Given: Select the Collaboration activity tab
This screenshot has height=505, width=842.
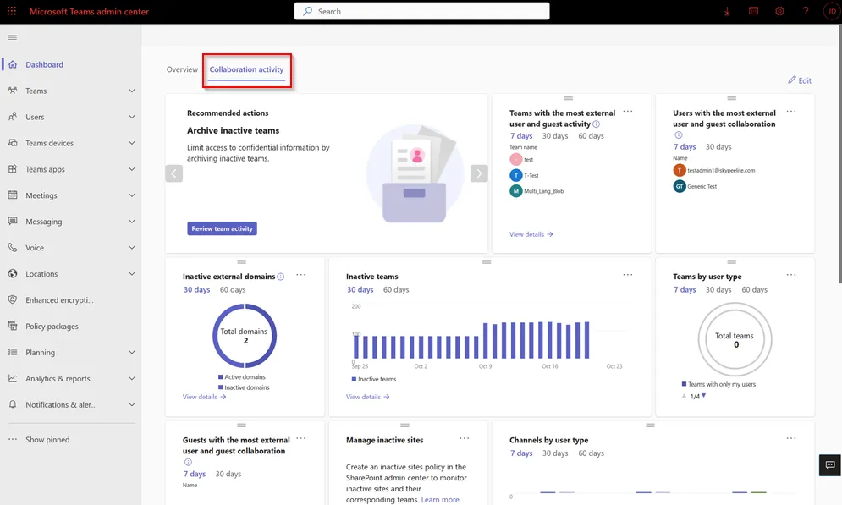Looking at the screenshot, I should click(x=247, y=69).
